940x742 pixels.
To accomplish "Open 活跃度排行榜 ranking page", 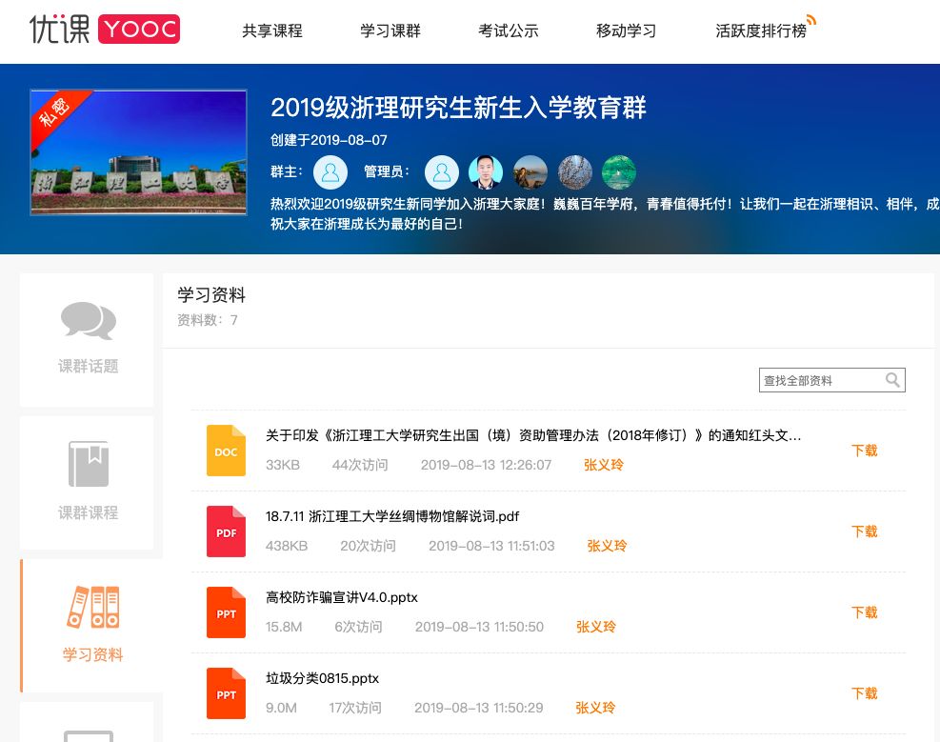I will click(761, 30).
